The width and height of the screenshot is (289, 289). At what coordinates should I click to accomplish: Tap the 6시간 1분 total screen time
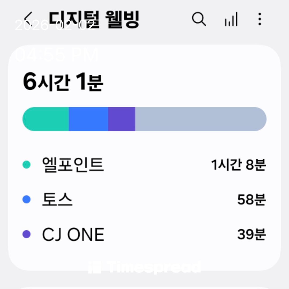click(x=63, y=82)
